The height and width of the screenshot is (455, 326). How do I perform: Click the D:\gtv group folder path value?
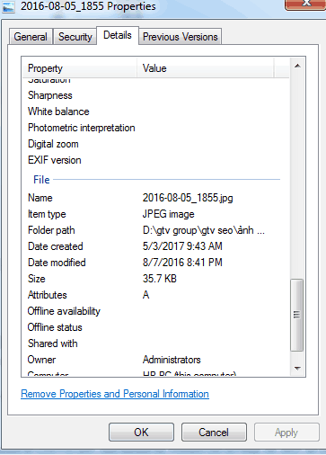click(204, 230)
